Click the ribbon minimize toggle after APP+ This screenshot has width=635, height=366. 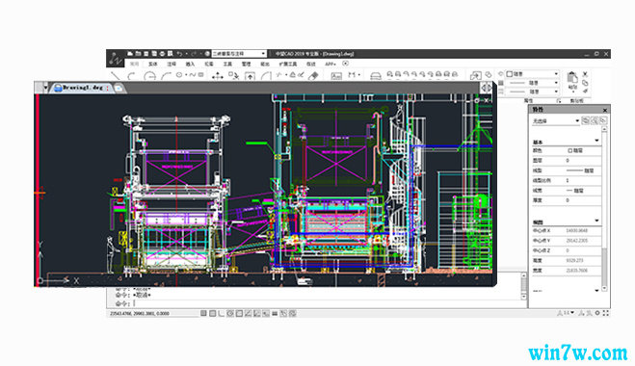coord(345,64)
